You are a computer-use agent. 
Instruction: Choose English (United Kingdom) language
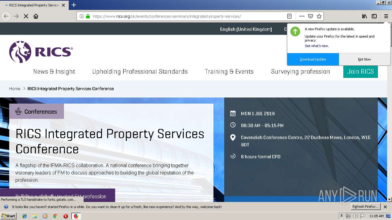(246, 29)
